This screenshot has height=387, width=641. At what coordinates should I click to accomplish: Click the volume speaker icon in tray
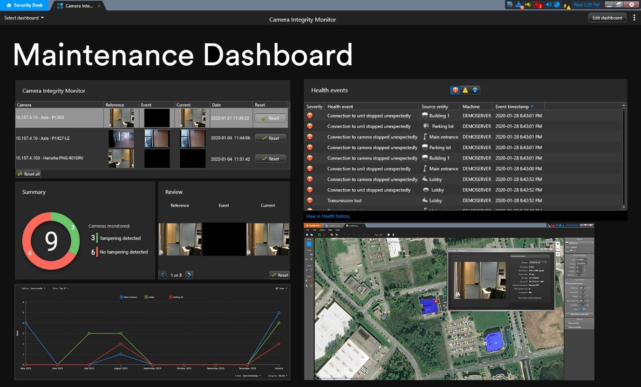click(x=548, y=5)
